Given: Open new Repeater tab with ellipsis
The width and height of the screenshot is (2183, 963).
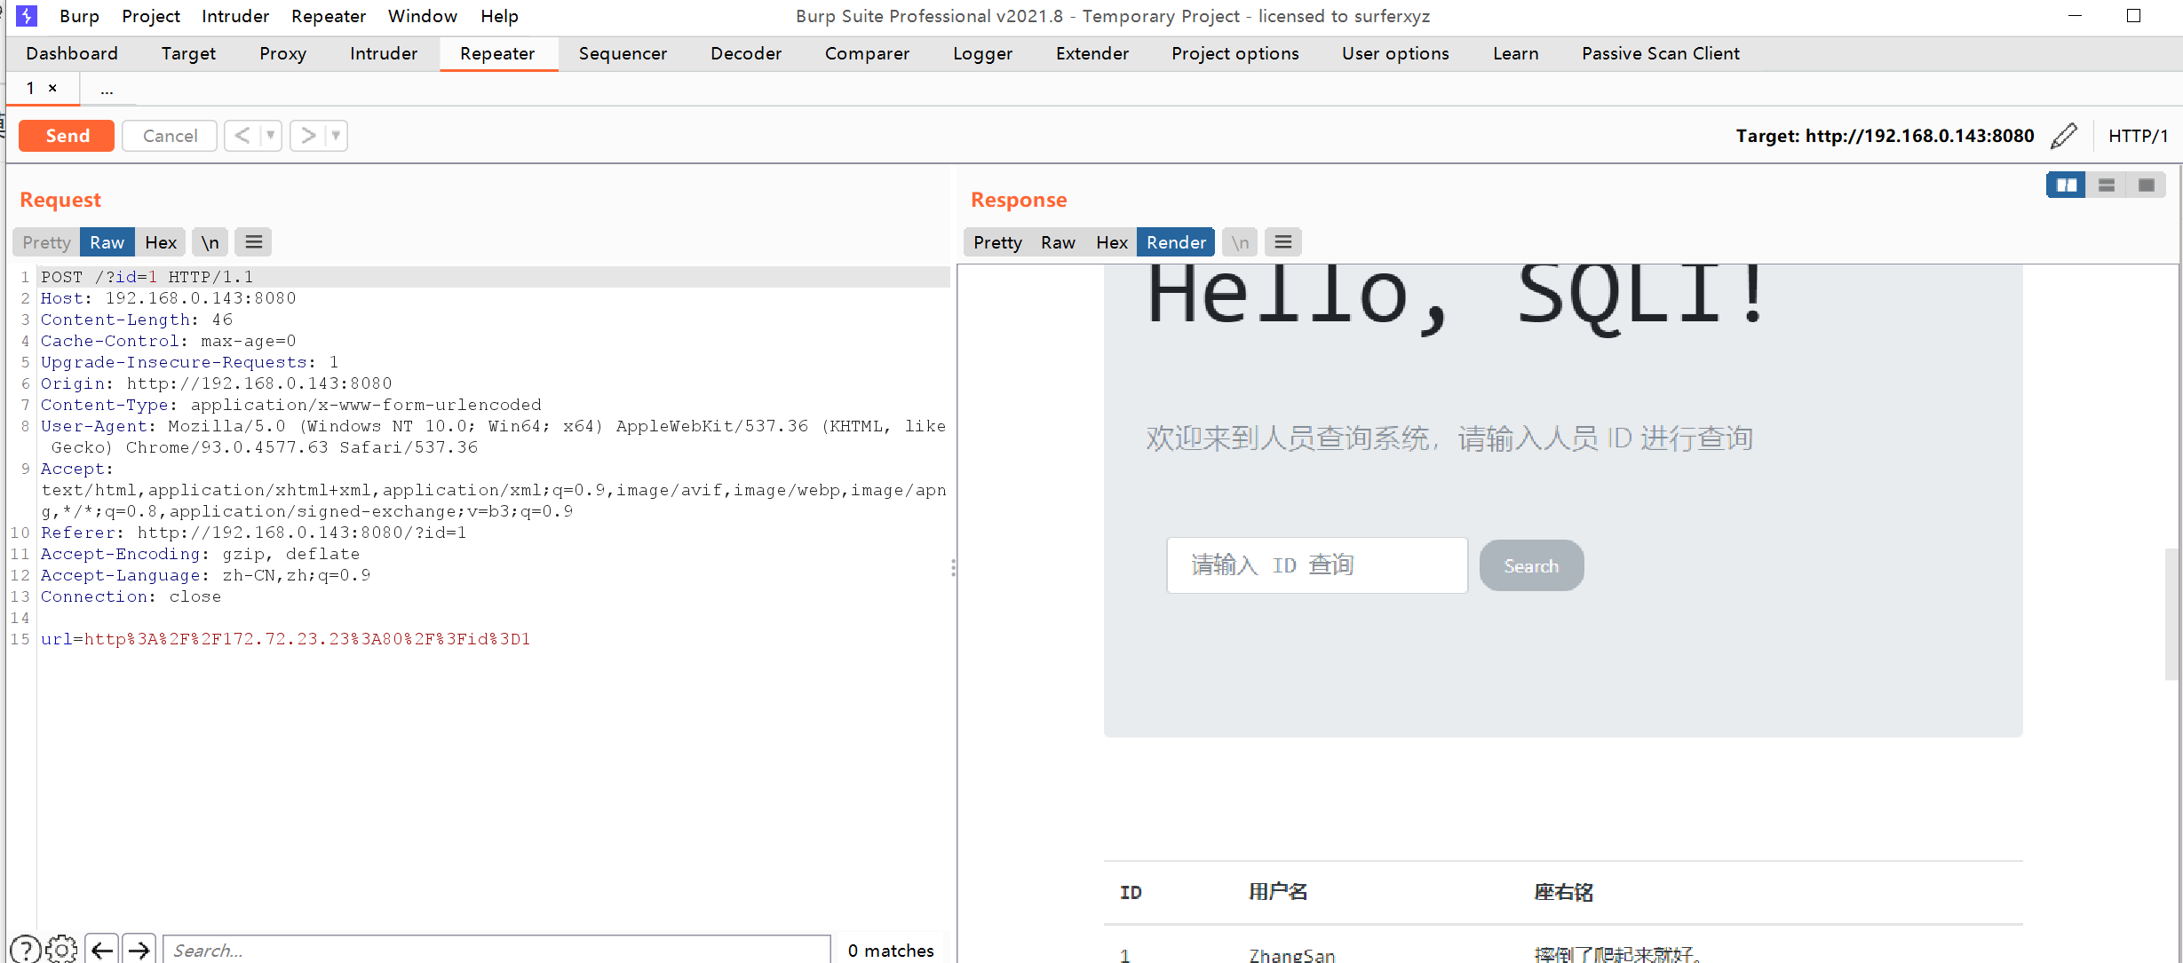Looking at the screenshot, I should 107,89.
